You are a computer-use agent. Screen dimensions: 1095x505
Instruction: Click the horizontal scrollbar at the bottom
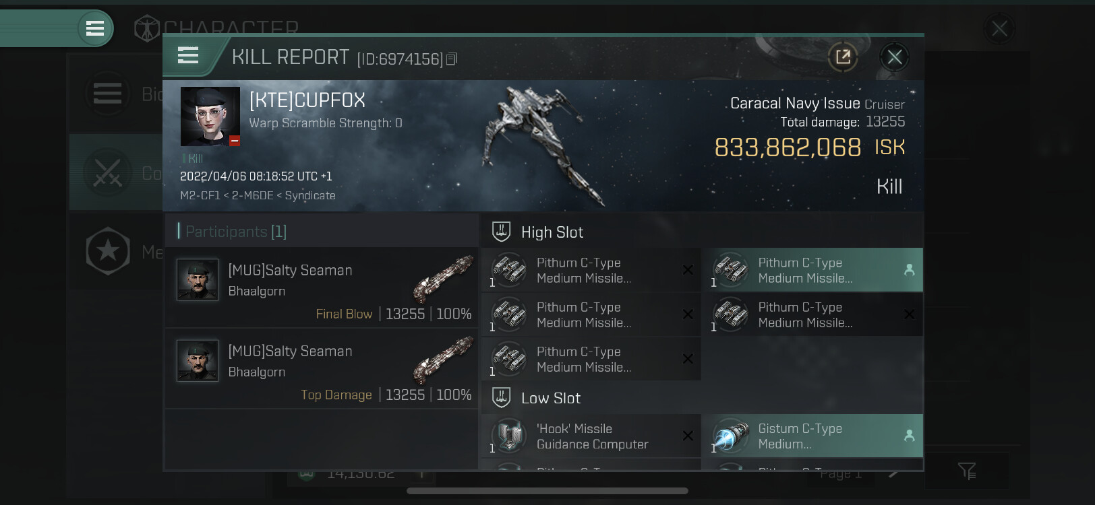point(547,491)
